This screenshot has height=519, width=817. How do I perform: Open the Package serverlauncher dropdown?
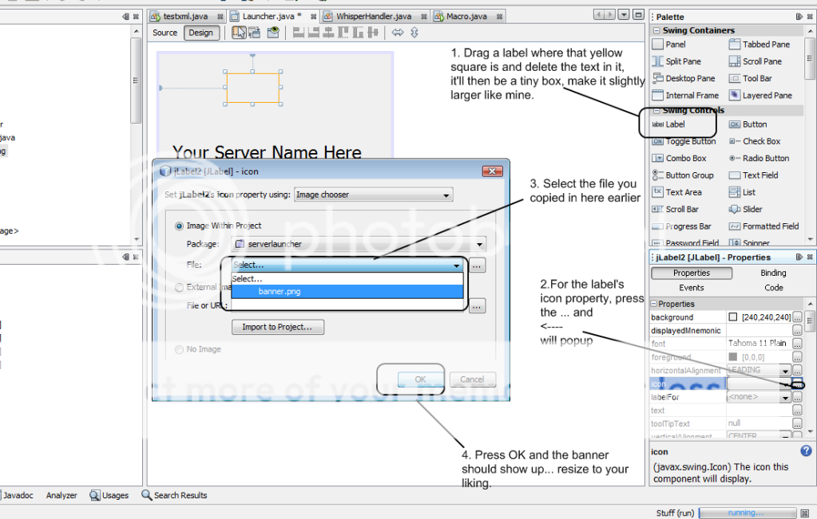pos(359,244)
